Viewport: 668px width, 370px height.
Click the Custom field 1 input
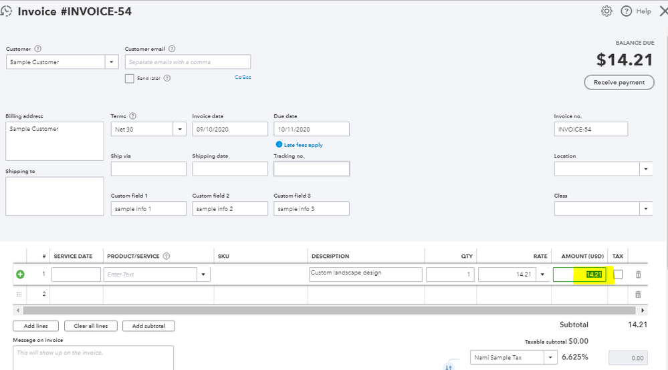click(x=148, y=209)
